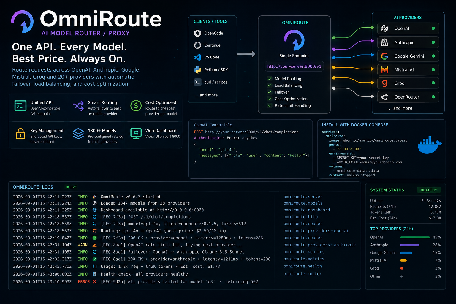Click the OpenCode client icon

point(197,33)
